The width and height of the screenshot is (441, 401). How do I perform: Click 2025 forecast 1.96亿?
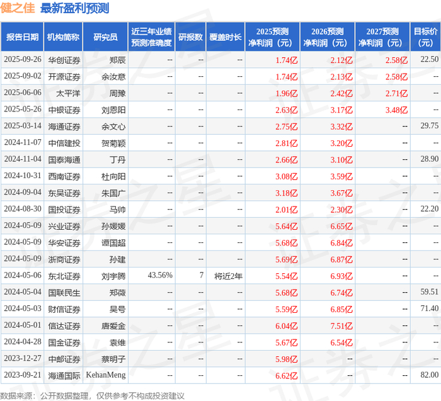pyautogui.click(x=286, y=93)
